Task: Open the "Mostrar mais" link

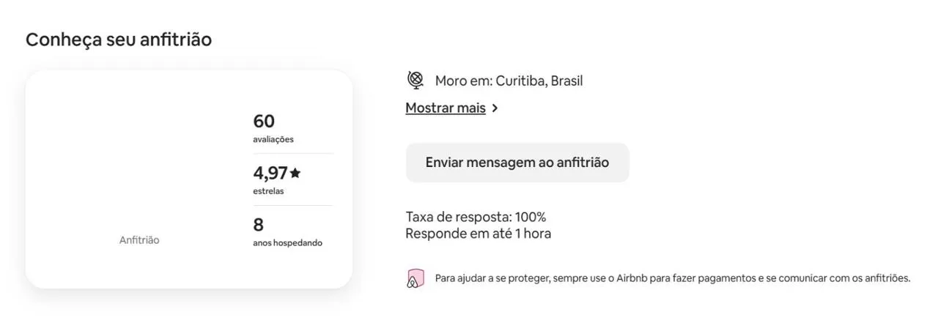Action: coord(446,108)
